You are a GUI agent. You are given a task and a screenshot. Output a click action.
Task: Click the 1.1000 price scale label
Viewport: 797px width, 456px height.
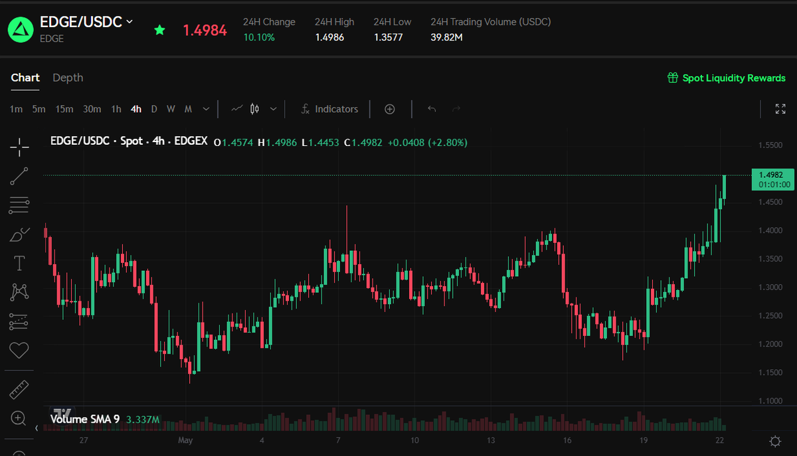770,401
